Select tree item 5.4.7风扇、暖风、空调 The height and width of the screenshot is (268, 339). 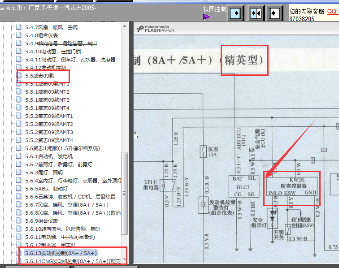coord(51,27)
